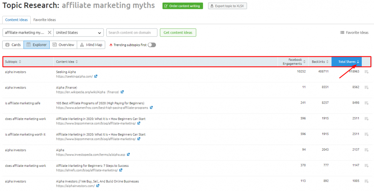This screenshot has height=191, width=374.
Task: Click Get content ideas button
Action: (178, 33)
